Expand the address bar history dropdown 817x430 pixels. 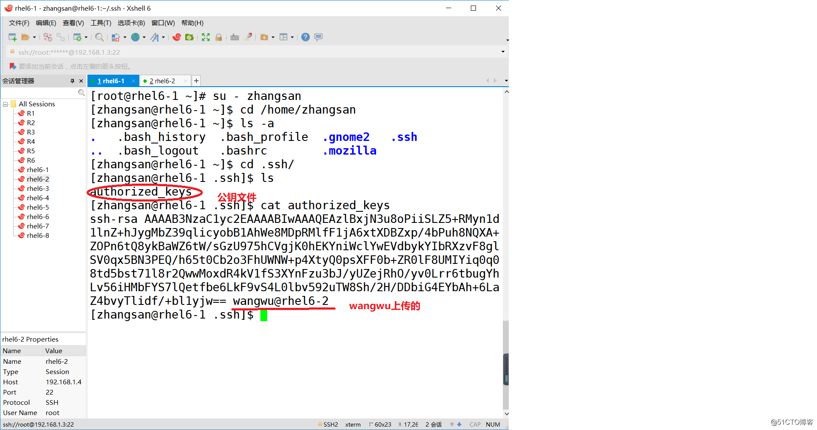click(x=503, y=52)
